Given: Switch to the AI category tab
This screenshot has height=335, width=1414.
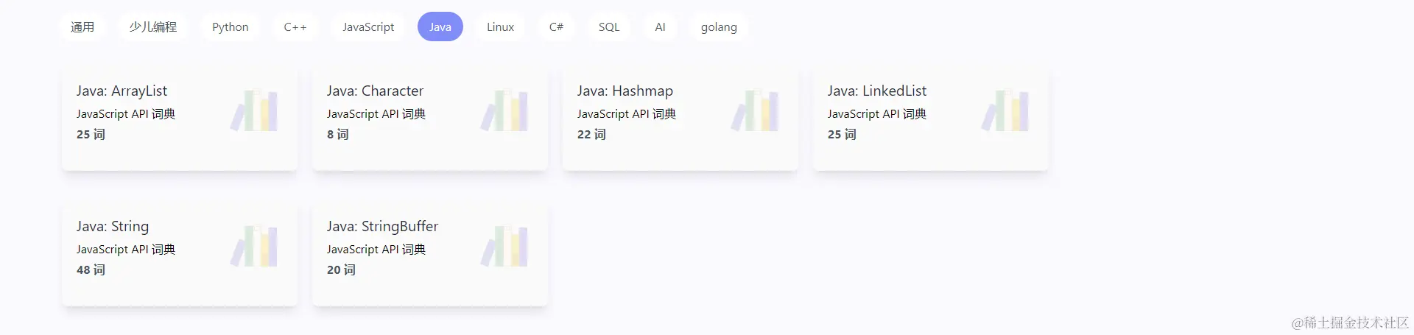Looking at the screenshot, I should click(661, 27).
